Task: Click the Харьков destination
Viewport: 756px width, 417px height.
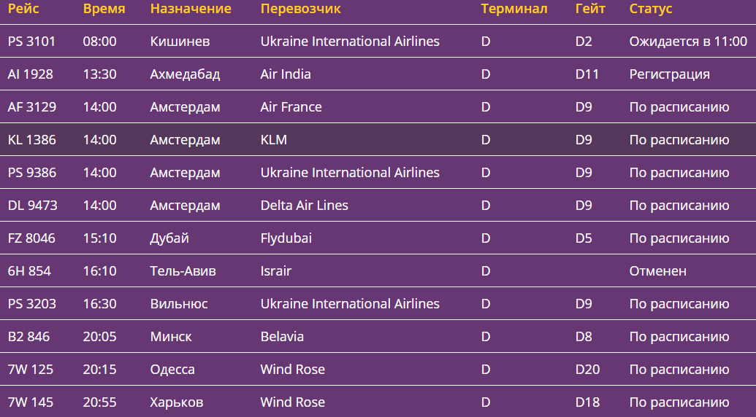Action: pos(176,402)
